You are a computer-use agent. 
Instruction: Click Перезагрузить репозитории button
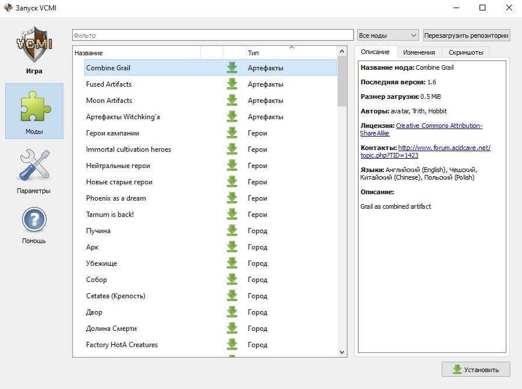466,35
